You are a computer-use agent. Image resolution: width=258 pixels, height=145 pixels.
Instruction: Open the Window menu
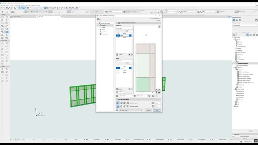pos(34,5)
